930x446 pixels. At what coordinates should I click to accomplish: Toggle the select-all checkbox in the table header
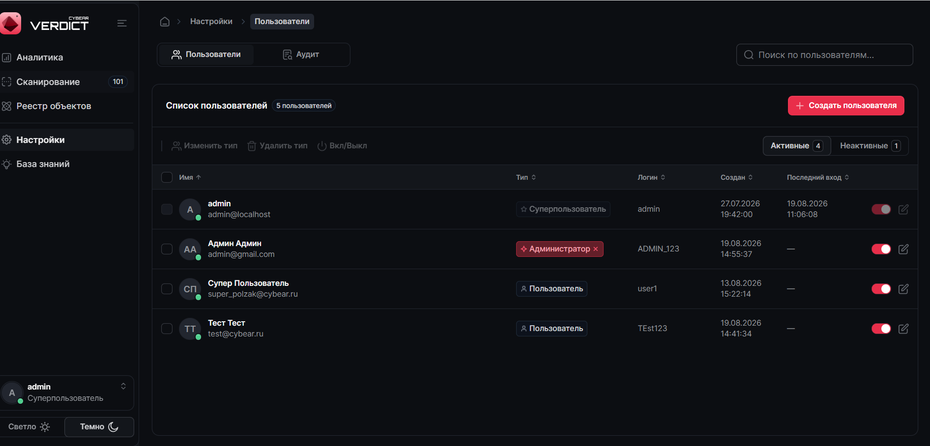coord(167,177)
